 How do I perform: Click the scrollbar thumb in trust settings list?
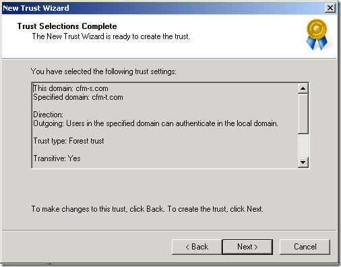click(x=303, y=114)
